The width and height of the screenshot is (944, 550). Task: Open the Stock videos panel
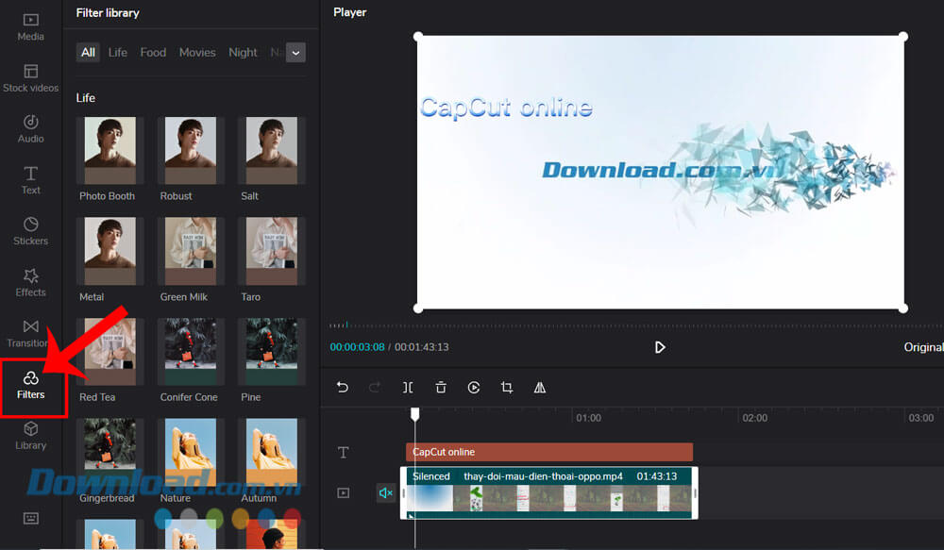pos(30,77)
